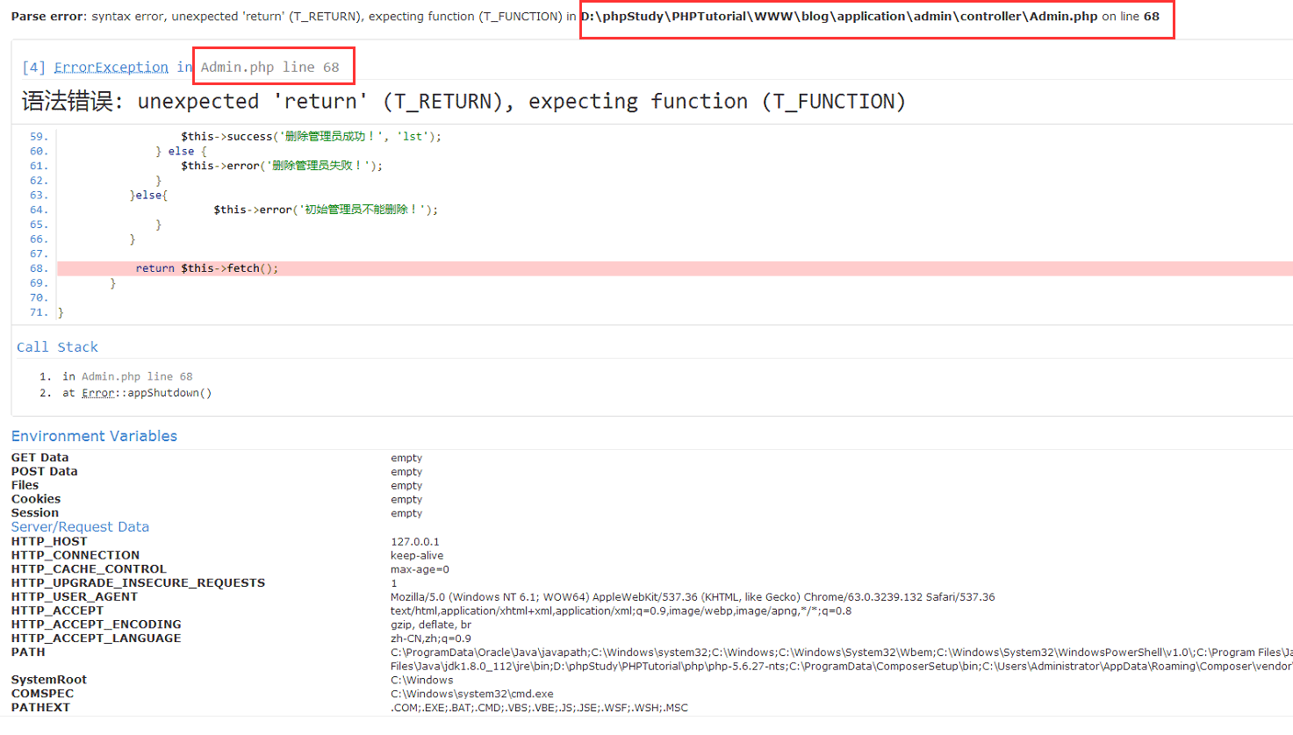This screenshot has width=1293, height=735.
Task: Click the Server/Request Data heading
Action: (80, 527)
